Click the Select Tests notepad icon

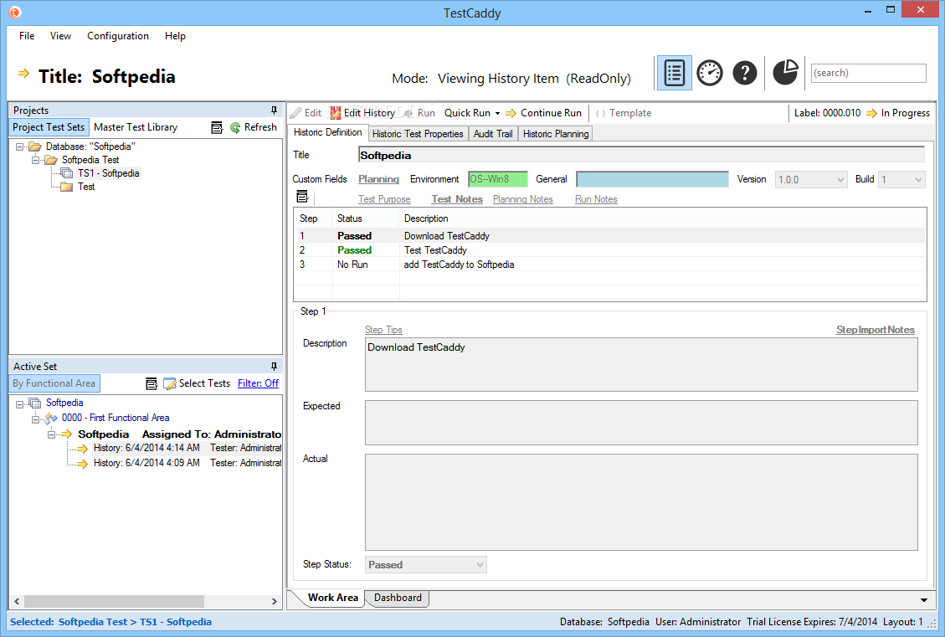[x=169, y=383]
